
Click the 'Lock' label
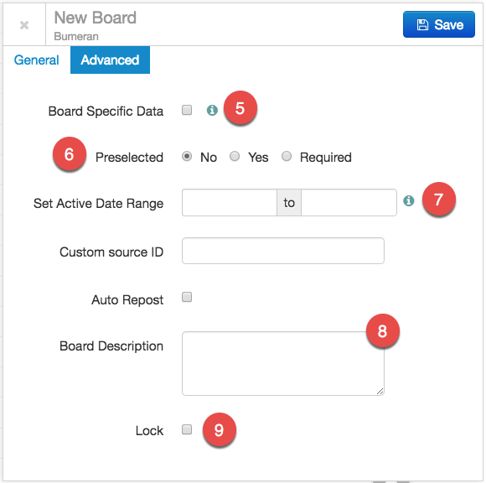coord(149,430)
